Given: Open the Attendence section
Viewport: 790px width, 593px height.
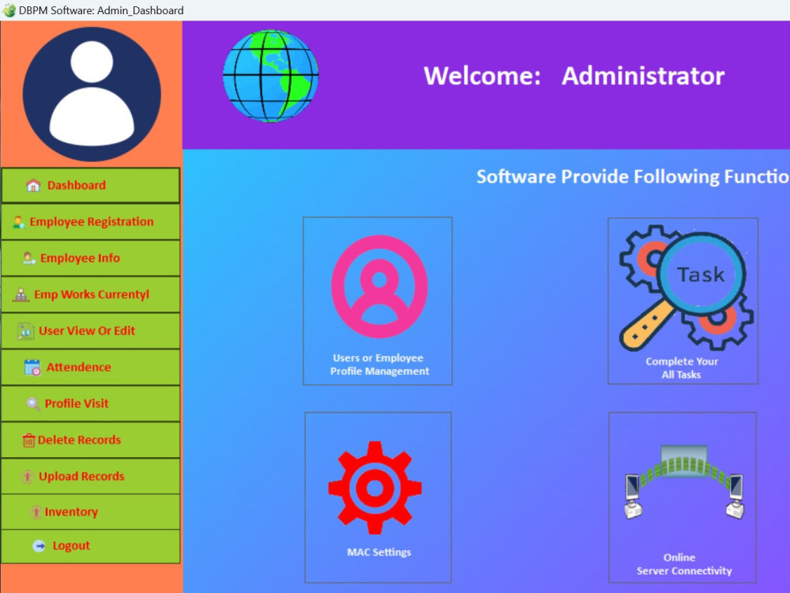Looking at the screenshot, I should (x=91, y=367).
